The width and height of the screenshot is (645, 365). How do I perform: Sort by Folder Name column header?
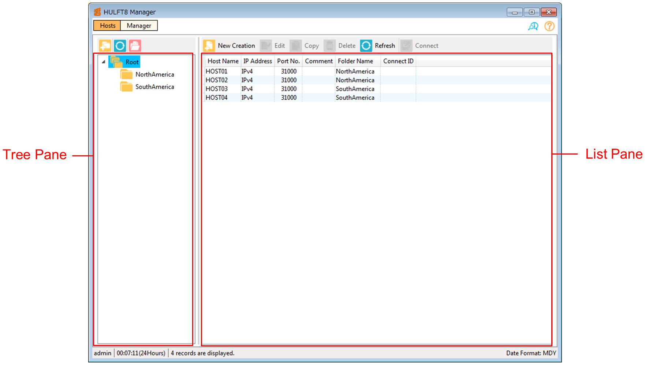click(x=355, y=61)
